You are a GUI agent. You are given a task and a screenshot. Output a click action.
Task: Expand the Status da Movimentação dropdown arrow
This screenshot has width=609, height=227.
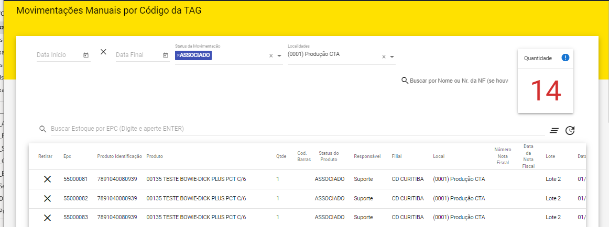[x=279, y=56]
